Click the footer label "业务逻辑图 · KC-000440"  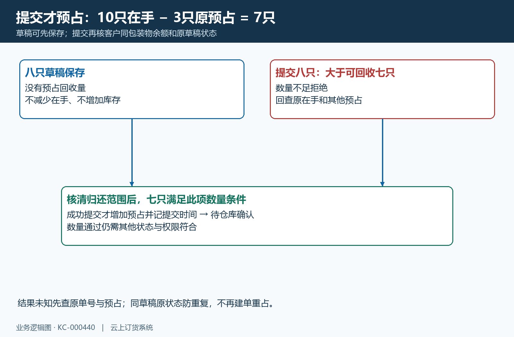click(x=56, y=327)
